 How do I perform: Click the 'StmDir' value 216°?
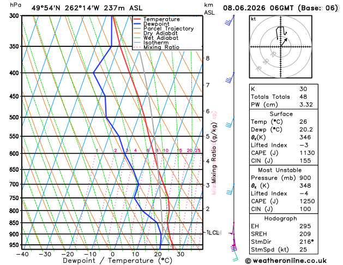(306, 242)
